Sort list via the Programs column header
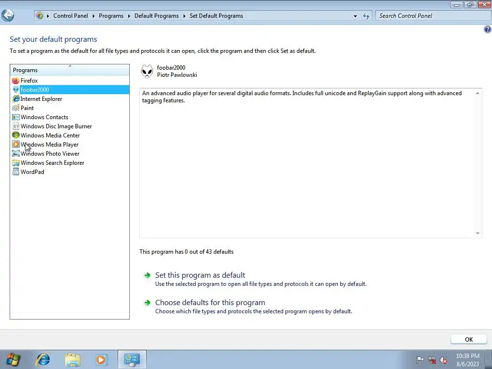 (x=70, y=70)
